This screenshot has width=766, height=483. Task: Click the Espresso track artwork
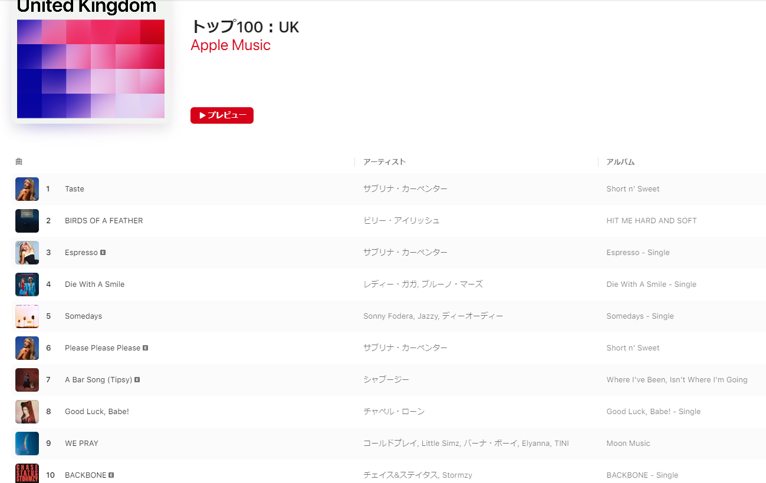pos(27,253)
